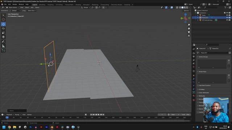The height and width of the screenshot is (130, 232).
Task: Switch to solid viewport shading
Action: (x=182, y=7)
